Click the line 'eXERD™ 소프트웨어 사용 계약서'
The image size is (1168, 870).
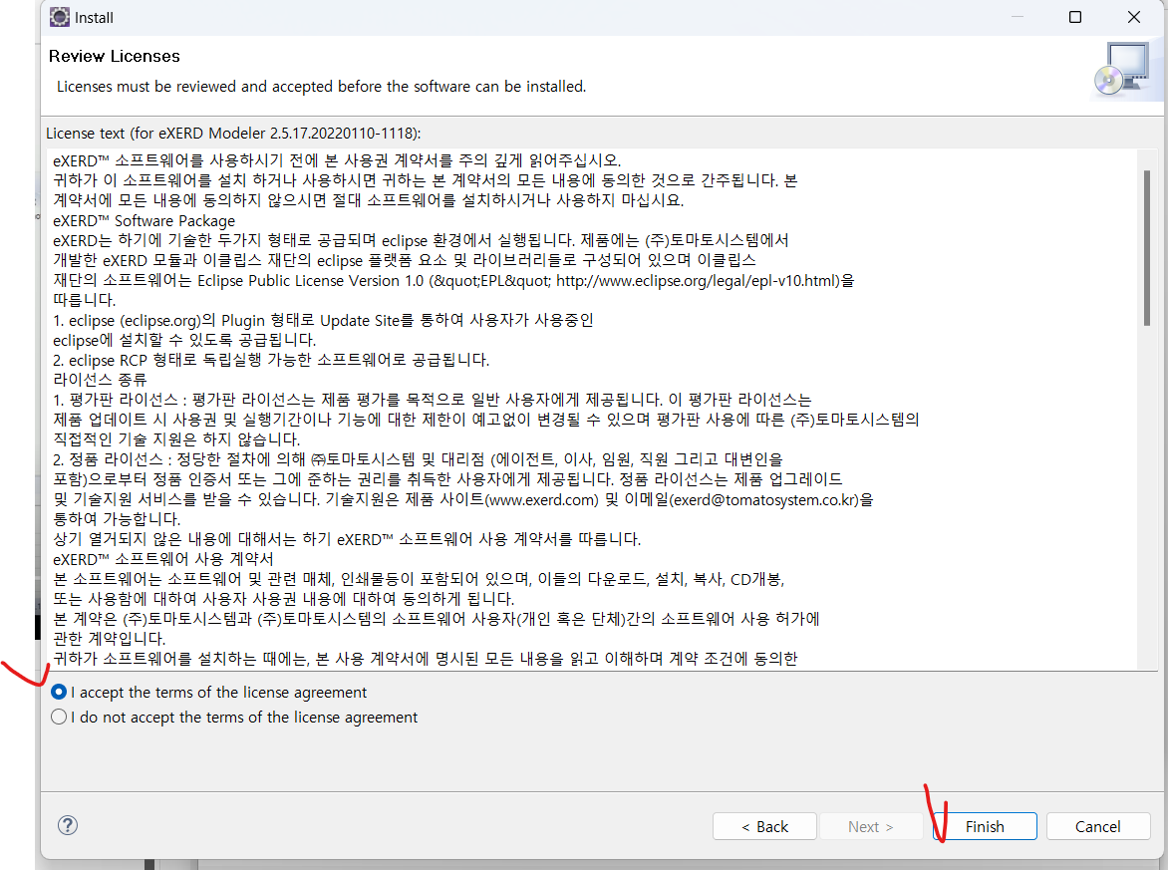click(163, 559)
